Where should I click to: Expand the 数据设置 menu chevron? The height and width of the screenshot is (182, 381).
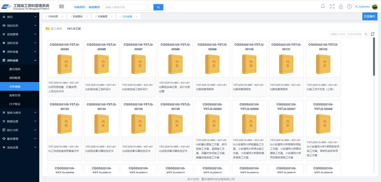click(35, 121)
